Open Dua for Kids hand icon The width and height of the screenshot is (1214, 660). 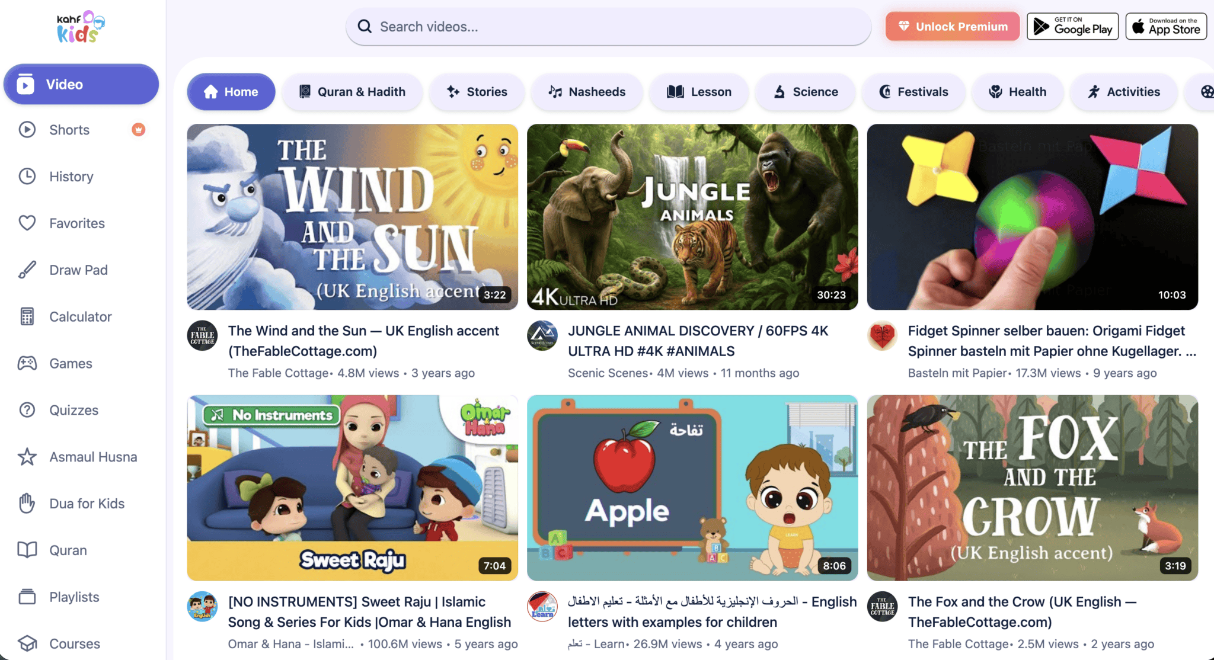27,504
